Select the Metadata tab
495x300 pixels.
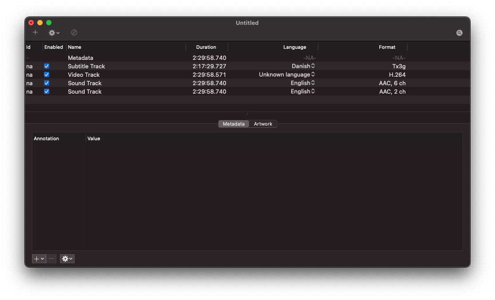click(x=234, y=124)
